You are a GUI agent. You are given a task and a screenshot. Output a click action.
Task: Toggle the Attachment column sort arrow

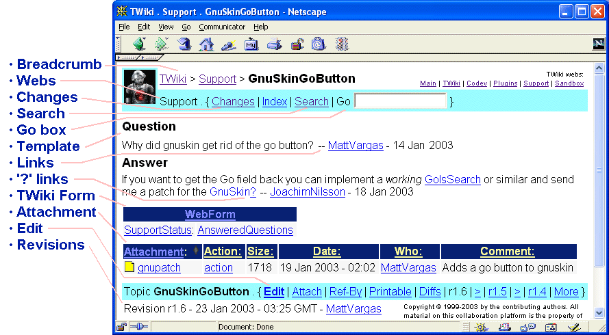(x=196, y=252)
